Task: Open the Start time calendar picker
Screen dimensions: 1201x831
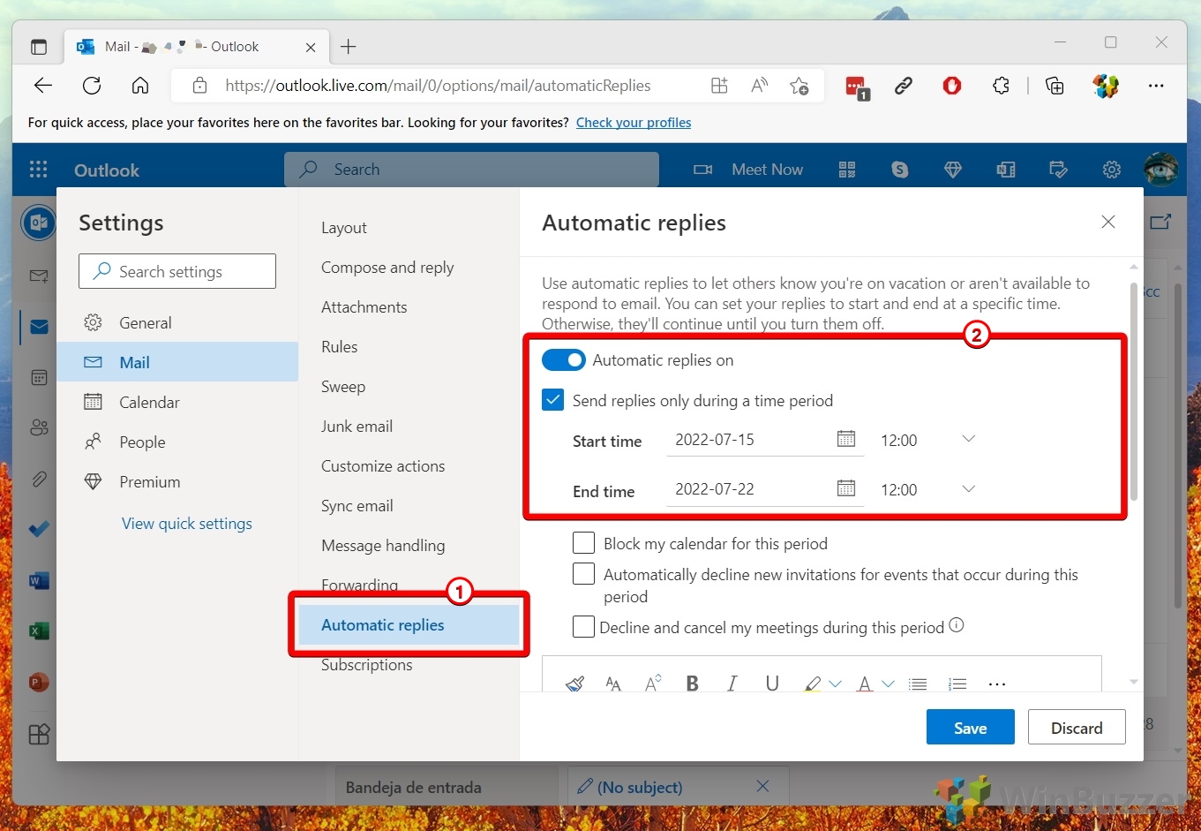Action: tap(845, 439)
